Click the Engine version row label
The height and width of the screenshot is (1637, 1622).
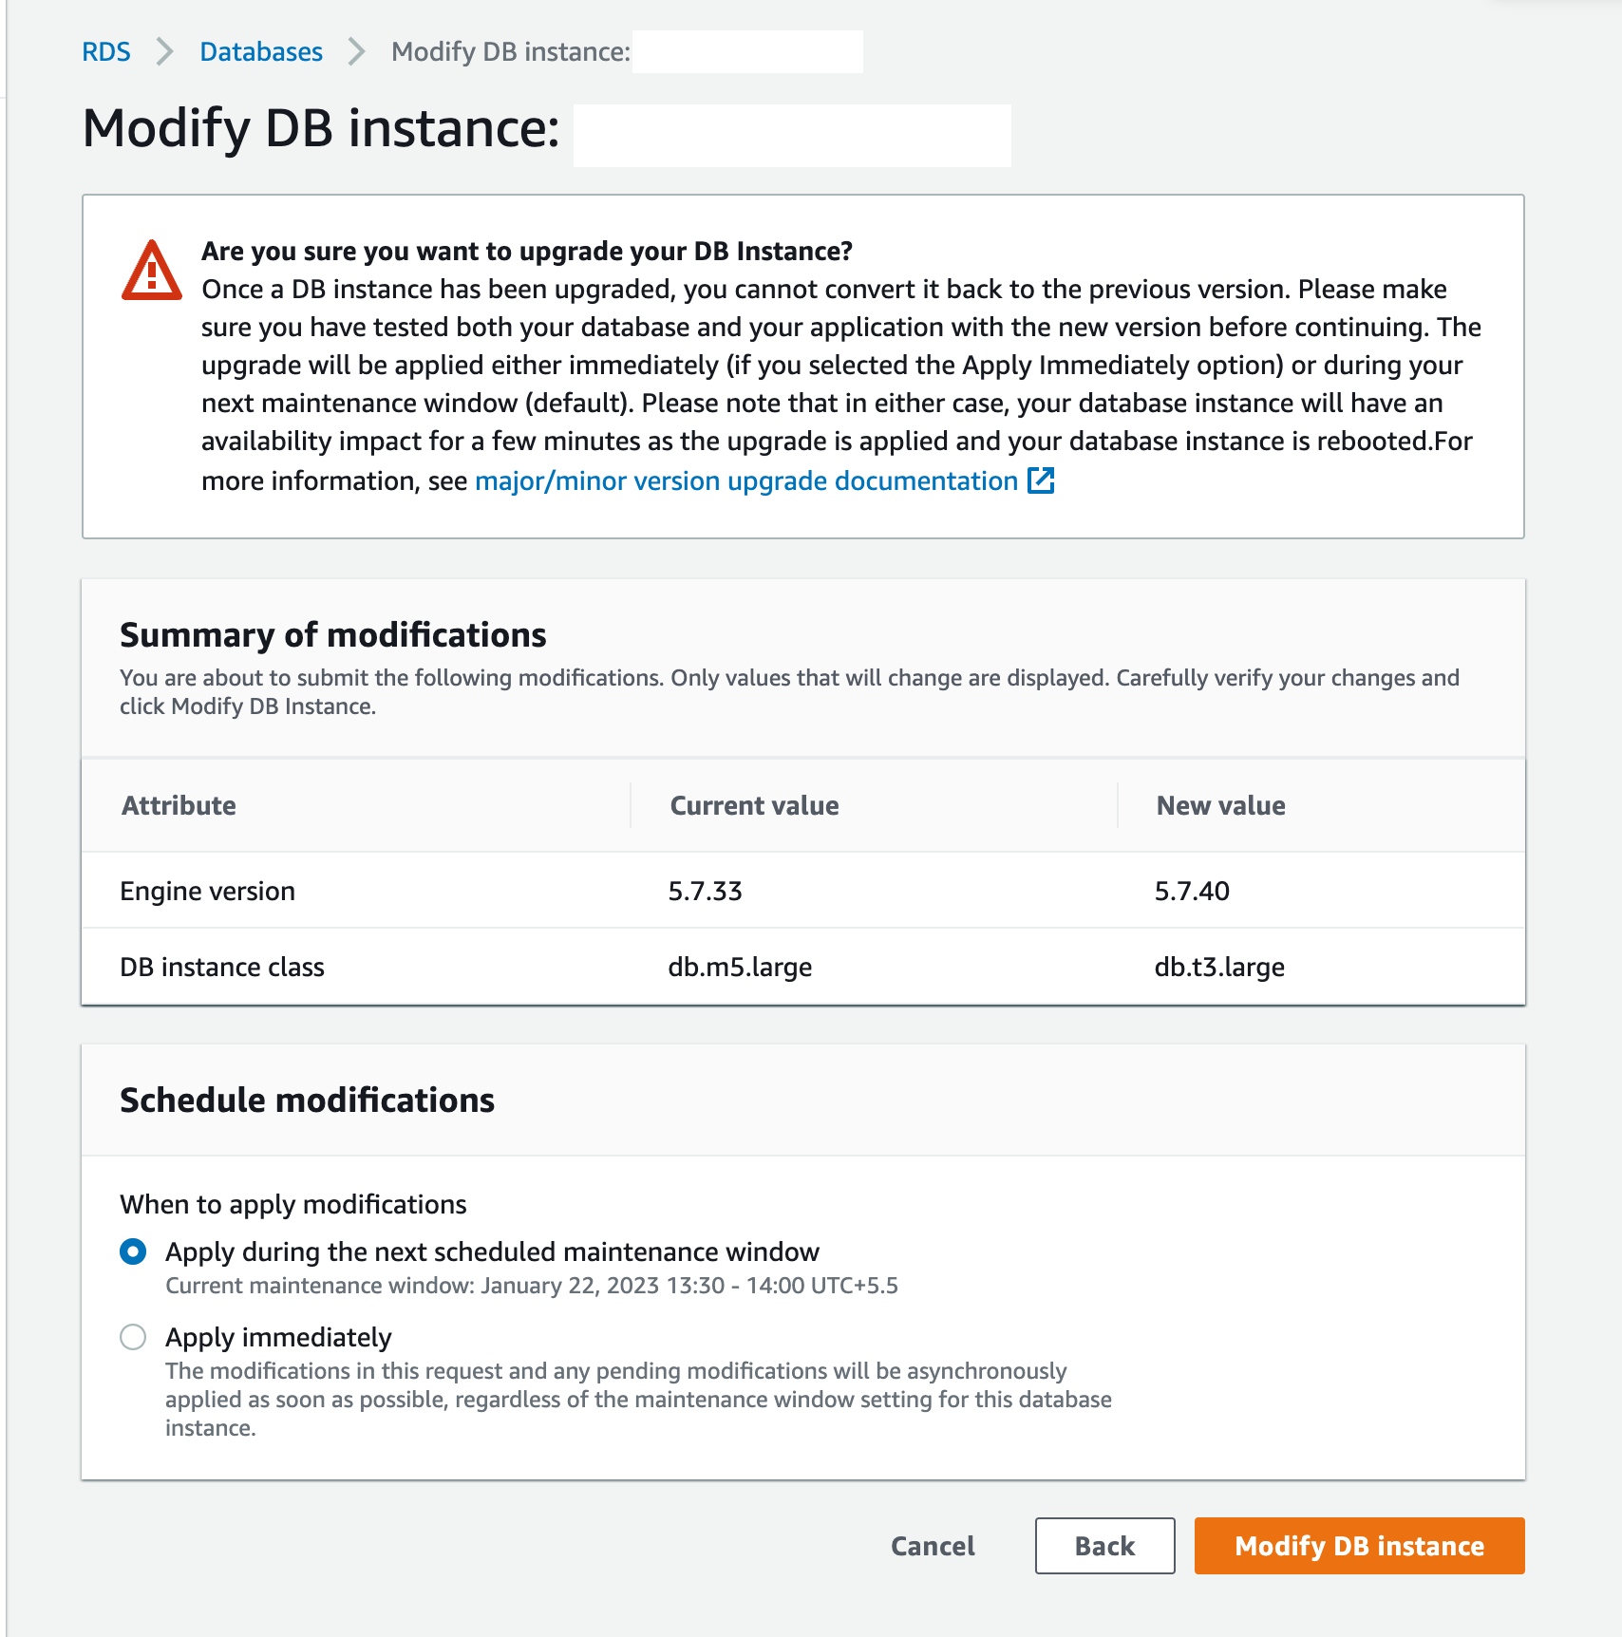point(208,891)
